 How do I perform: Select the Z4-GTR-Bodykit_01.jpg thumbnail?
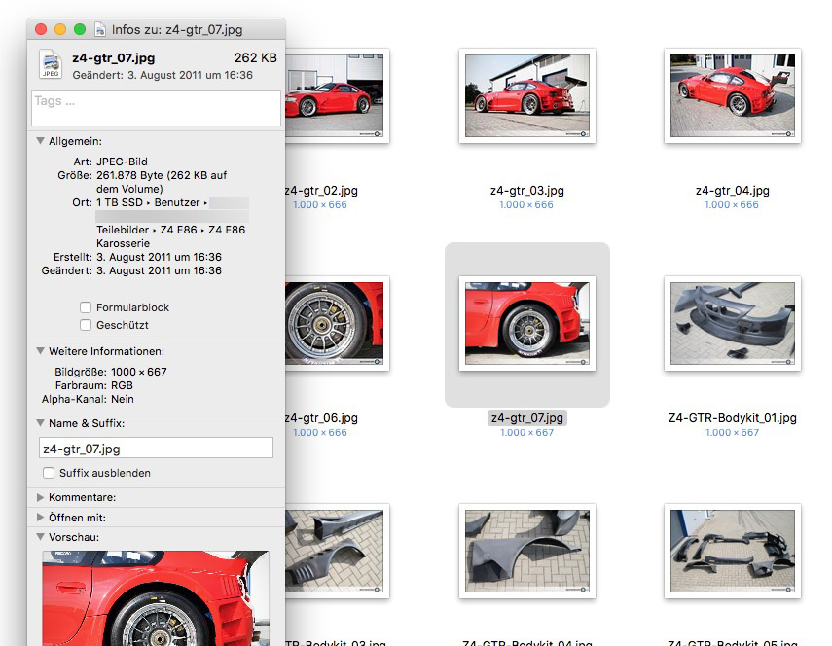click(x=732, y=323)
